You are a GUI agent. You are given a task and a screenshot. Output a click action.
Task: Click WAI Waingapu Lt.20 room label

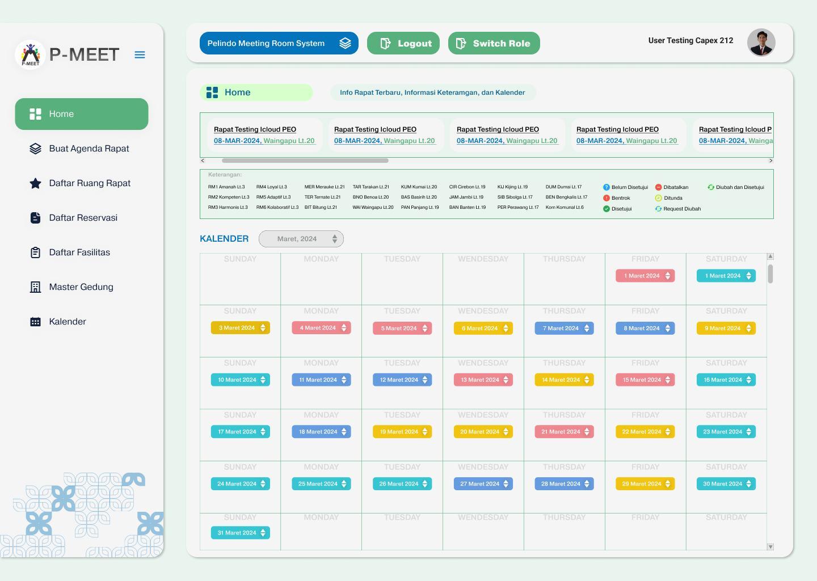pos(373,208)
